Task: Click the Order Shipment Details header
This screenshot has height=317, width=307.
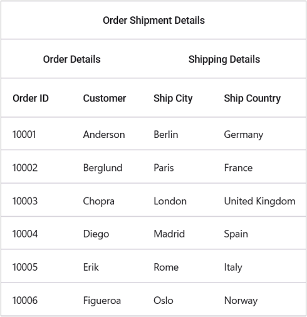Action: (x=153, y=20)
